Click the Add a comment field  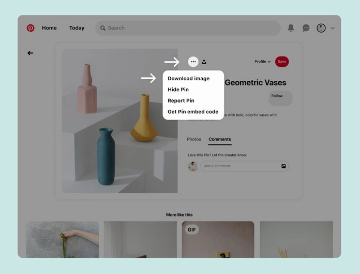(245, 166)
